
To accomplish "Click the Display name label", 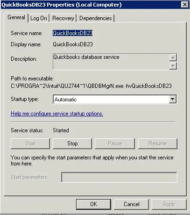I will (x=26, y=44).
